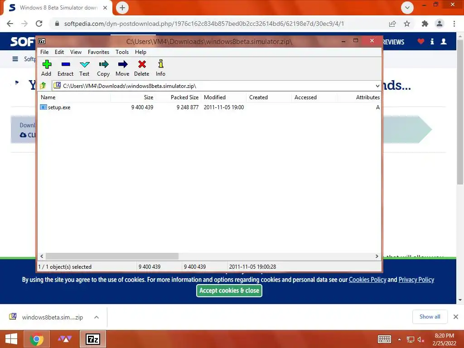The image size is (464, 348).
Task: Open the Edit menu
Action: 59,52
